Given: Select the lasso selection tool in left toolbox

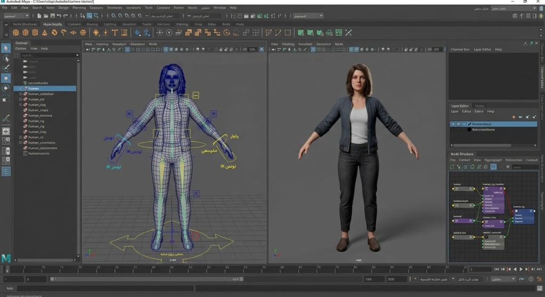Looking at the screenshot, I should click(6, 58).
